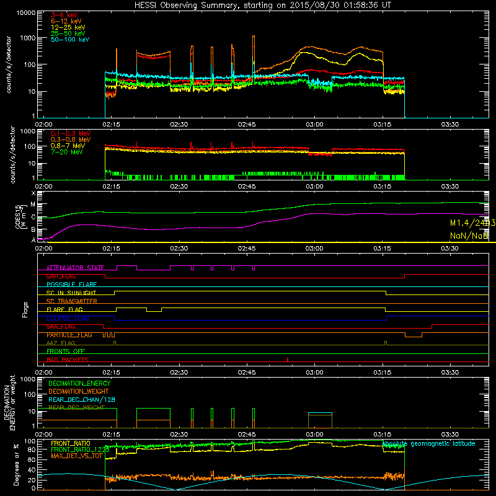Image resolution: width=496 pixels, height=496 pixels.
Task: Click the M1.4/2403 flare annotation
Action: [x=472, y=223]
